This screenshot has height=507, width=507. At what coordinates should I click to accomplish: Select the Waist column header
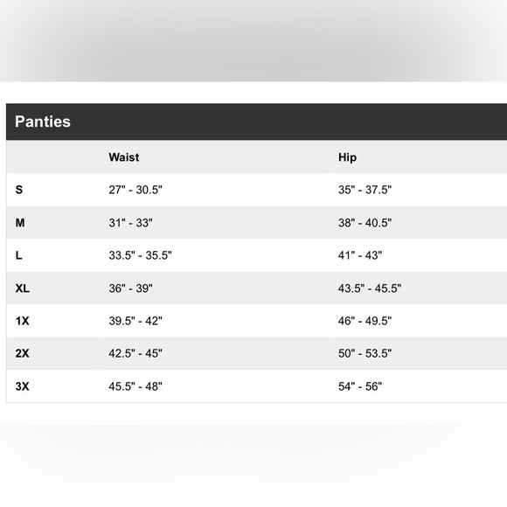(124, 157)
